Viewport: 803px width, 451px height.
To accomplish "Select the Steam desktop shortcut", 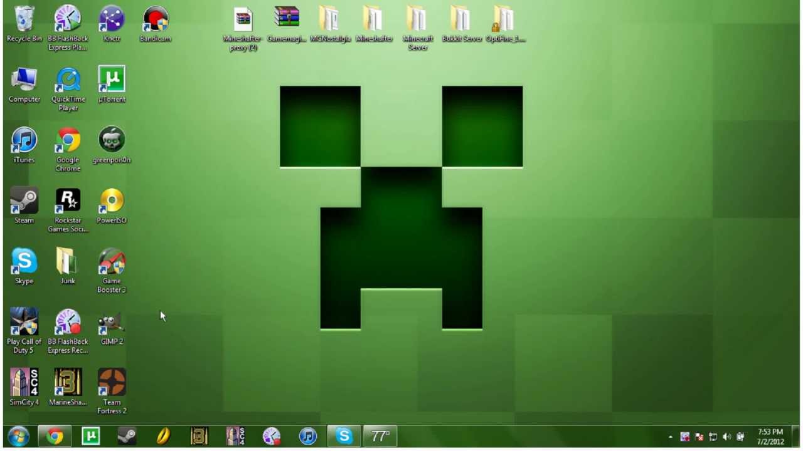I will tap(24, 206).
